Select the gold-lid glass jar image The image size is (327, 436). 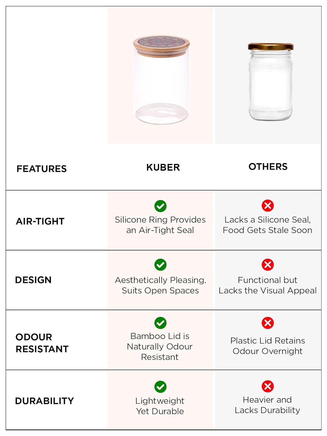(x=270, y=81)
